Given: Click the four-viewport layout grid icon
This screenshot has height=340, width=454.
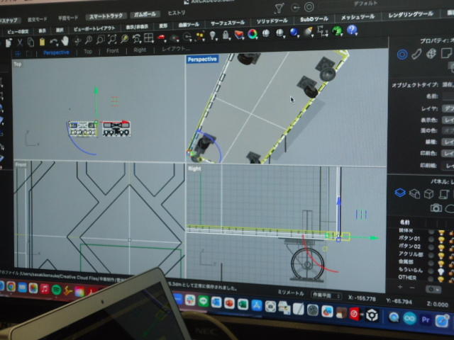Looking at the screenshot, I should click(x=148, y=38).
